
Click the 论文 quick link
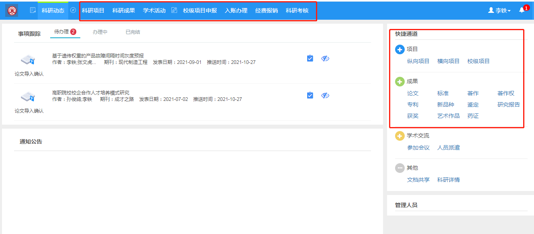[413, 93]
